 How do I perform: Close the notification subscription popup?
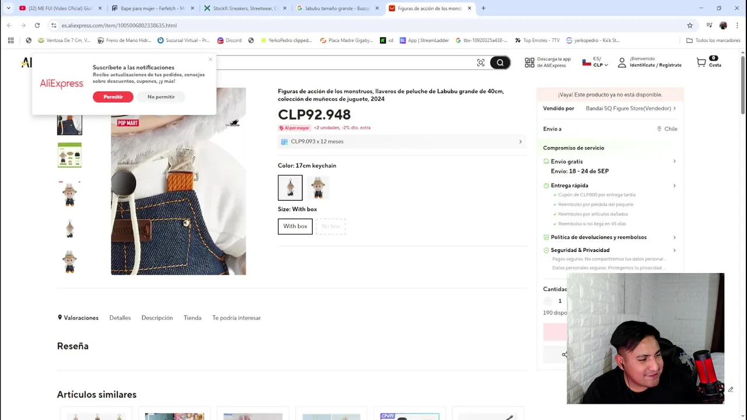pyautogui.click(x=210, y=59)
